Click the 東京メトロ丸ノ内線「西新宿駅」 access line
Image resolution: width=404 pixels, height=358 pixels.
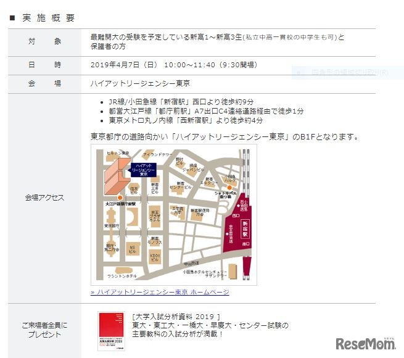coord(186,120)
